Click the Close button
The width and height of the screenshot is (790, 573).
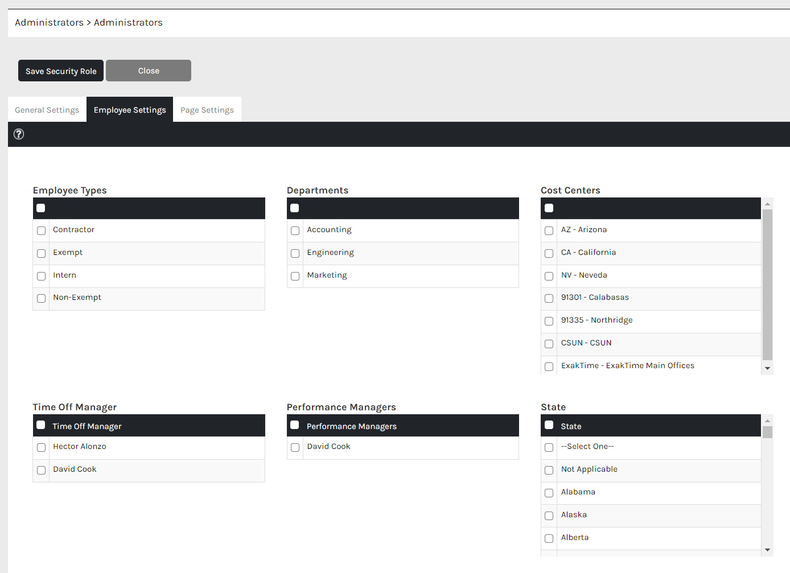[x=149, y=71]
